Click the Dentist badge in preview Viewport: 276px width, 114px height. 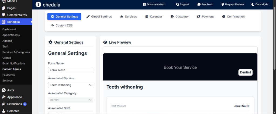pos(245,72)
